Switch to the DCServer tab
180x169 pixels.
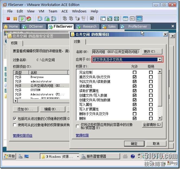coord(34,27)
